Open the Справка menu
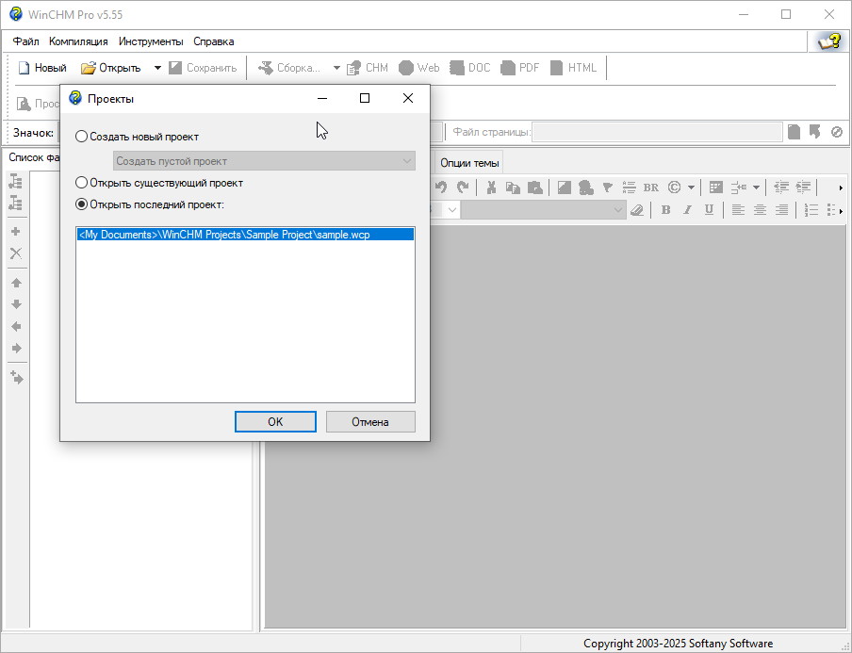 [214, 41]
